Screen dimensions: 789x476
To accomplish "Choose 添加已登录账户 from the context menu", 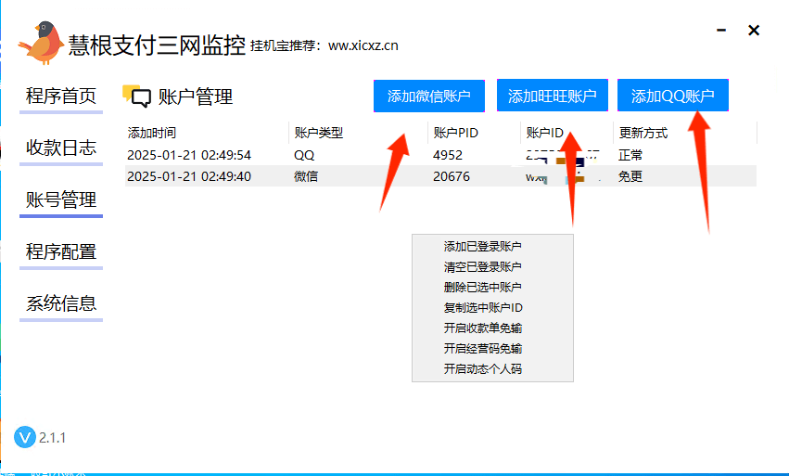I will point(482,246).
